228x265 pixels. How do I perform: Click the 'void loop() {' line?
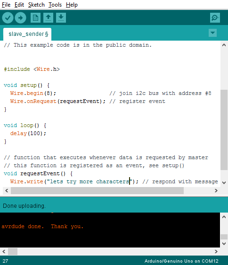[x=25, y=125]
